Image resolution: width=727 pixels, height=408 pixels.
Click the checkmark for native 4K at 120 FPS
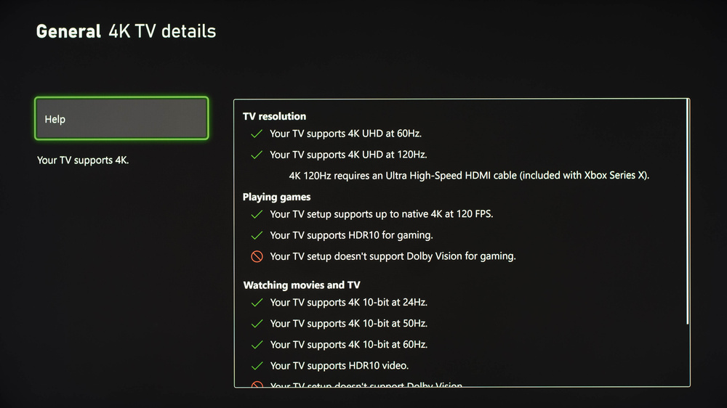tap(256, 214)
